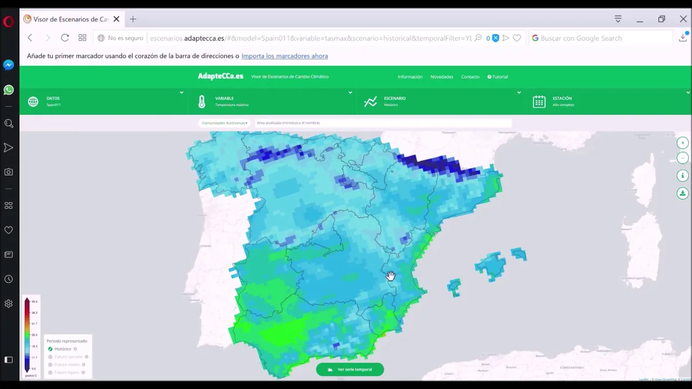Open Messenger in the Opera sidebar
Image resolution: width=692 pixels, height=389 pixels.
[8, 65]
